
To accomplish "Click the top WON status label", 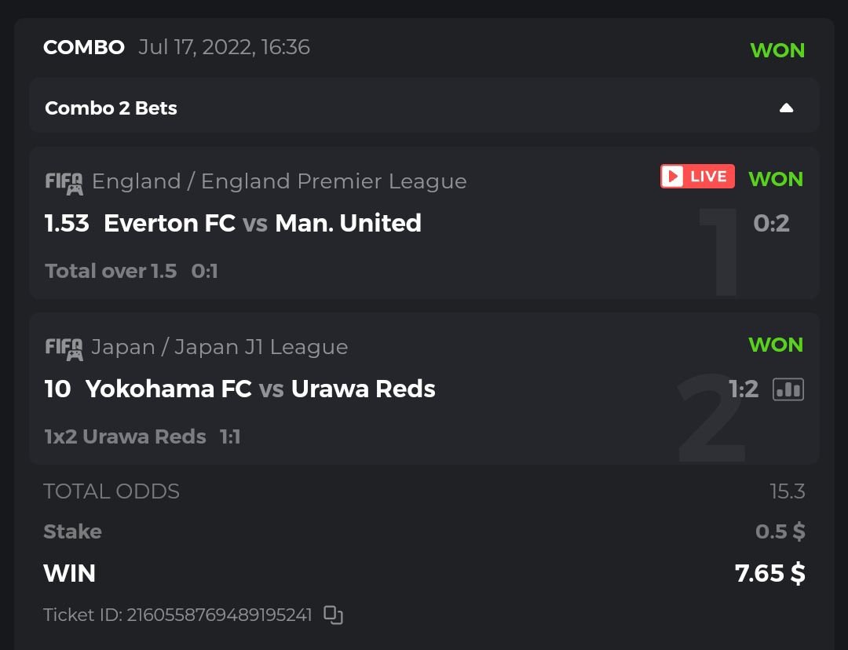I will pyautogui.click(x=777, y=50).
